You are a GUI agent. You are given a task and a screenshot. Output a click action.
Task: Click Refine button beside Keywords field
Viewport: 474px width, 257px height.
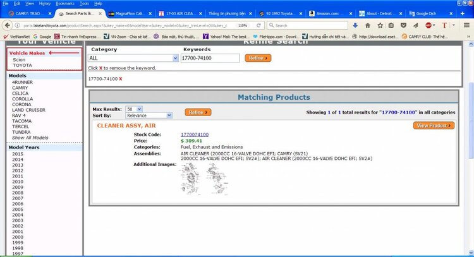tap(258, 58)
